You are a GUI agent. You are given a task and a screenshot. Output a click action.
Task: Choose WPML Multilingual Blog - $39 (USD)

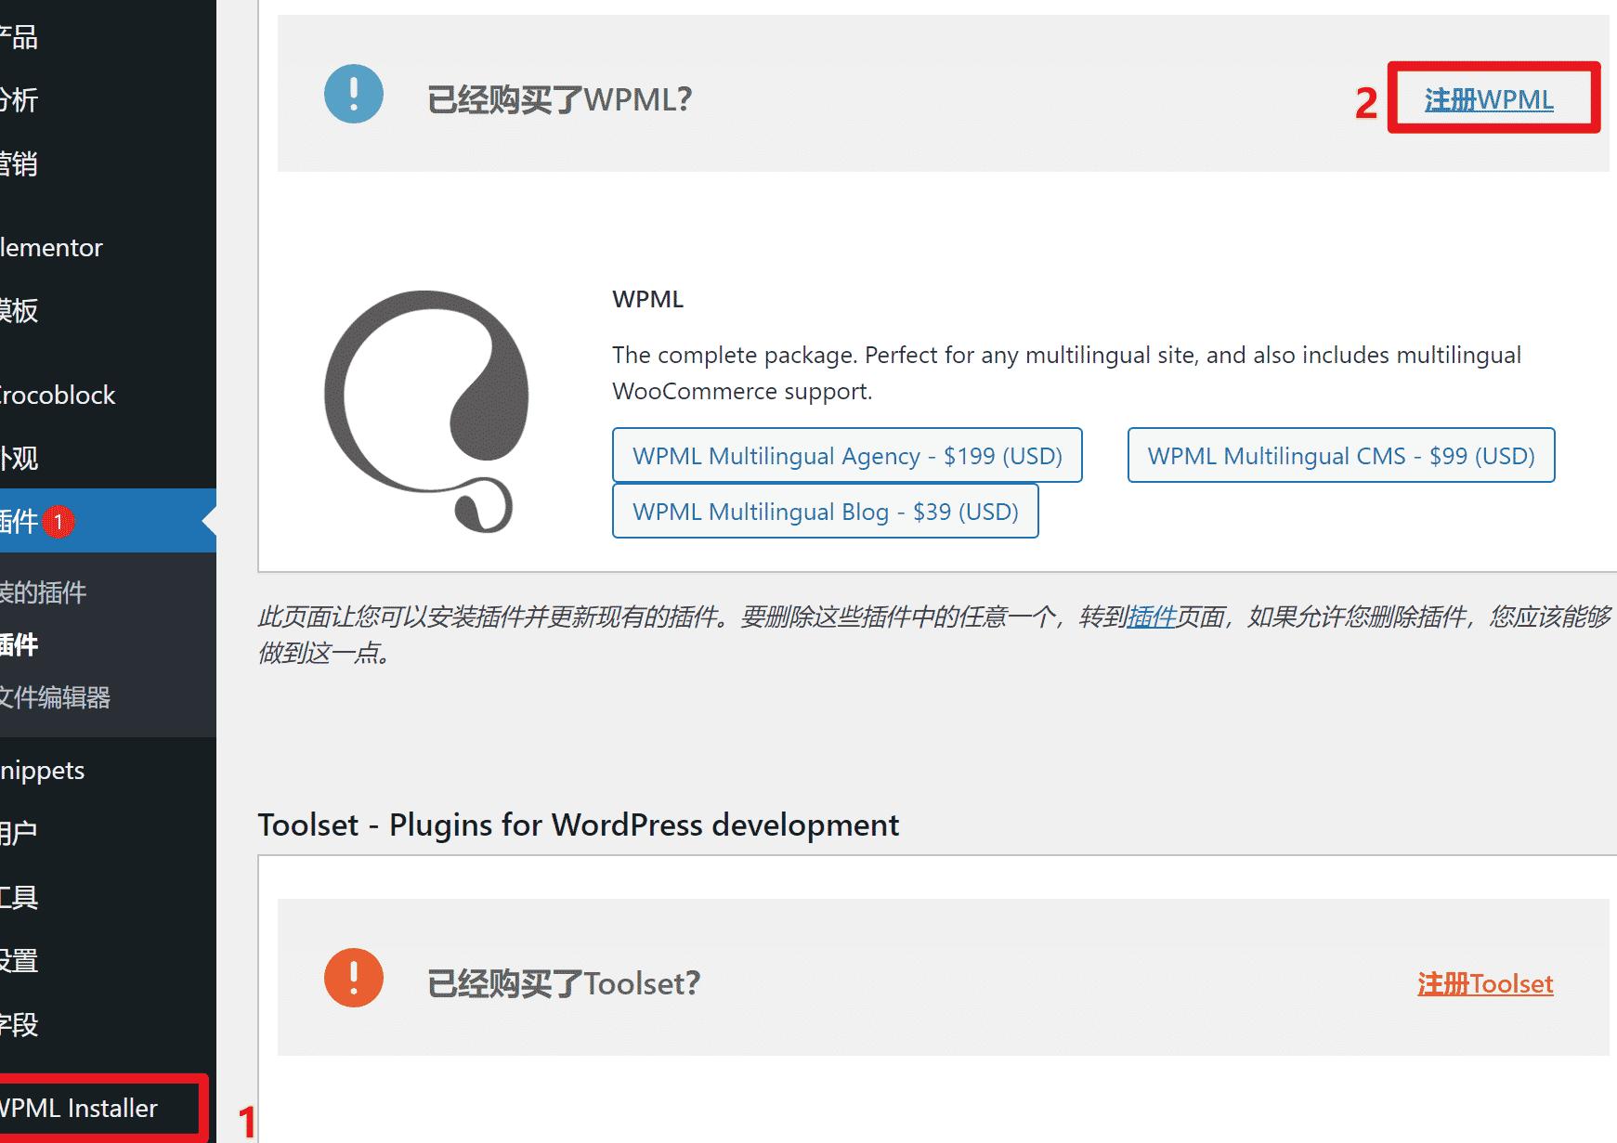coord(825,511)
